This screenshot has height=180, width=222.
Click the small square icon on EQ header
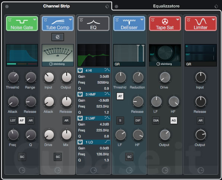pyautogui.click(x=81, y=20)
